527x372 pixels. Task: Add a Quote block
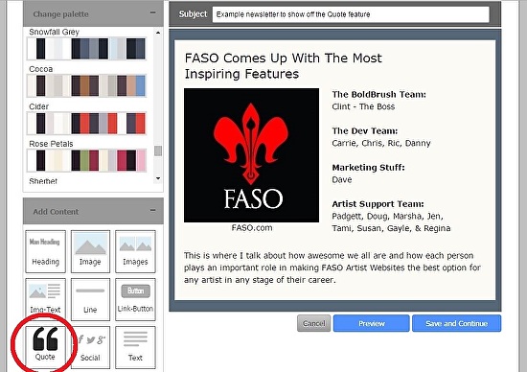click(45, 347)
